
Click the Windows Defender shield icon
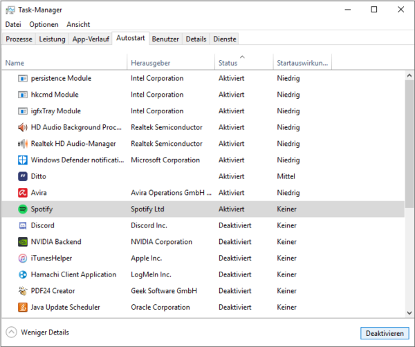click(23, 160)
